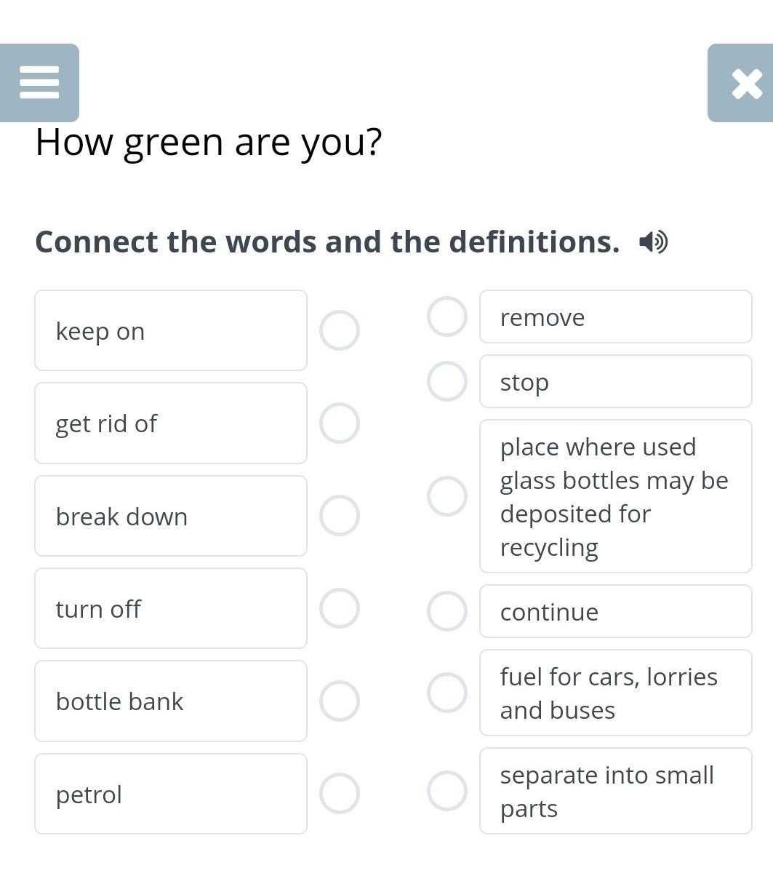Select the connector circle beside 'stop'
This screenshot has width=773, height=876.
(x=446, y=381)
